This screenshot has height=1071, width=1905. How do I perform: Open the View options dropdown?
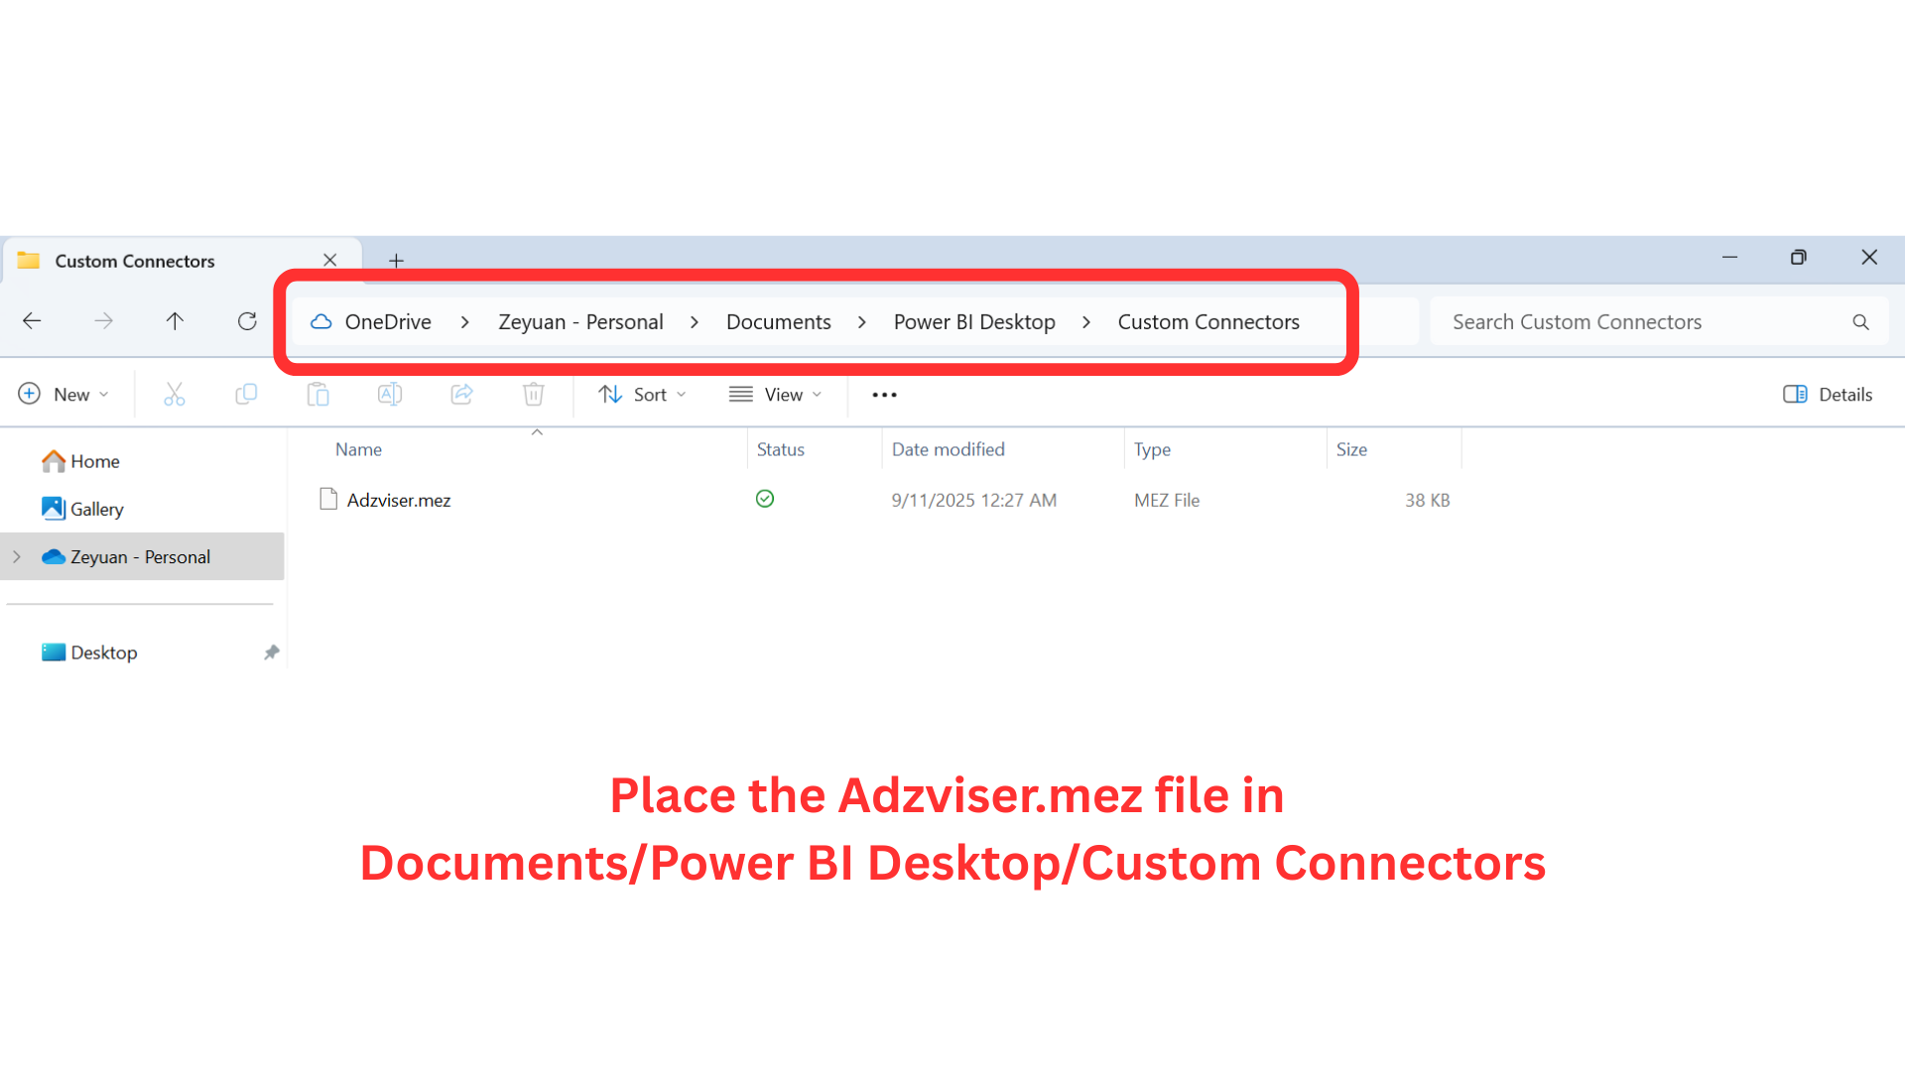pos(777,394)
